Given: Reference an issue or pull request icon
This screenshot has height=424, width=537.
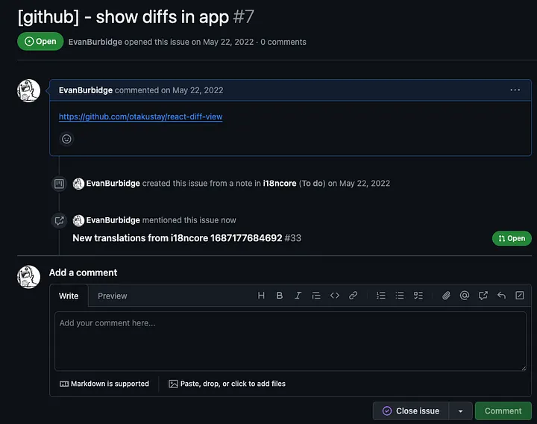Looking at the screenshot, I should pyautogui.click(x=483, y=296).
